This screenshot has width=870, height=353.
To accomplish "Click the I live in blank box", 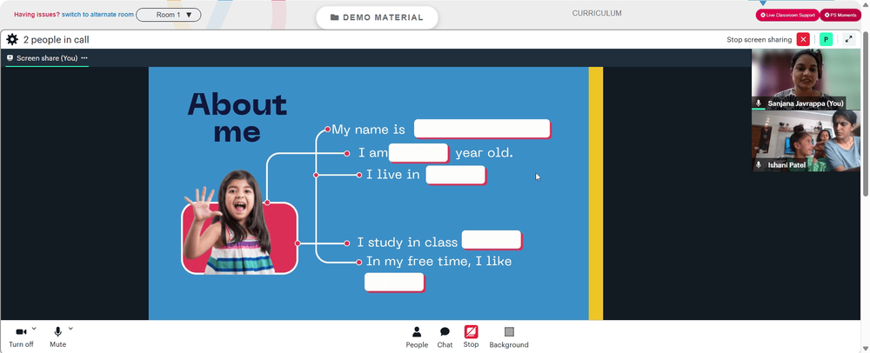I will [x=456, y=175].
